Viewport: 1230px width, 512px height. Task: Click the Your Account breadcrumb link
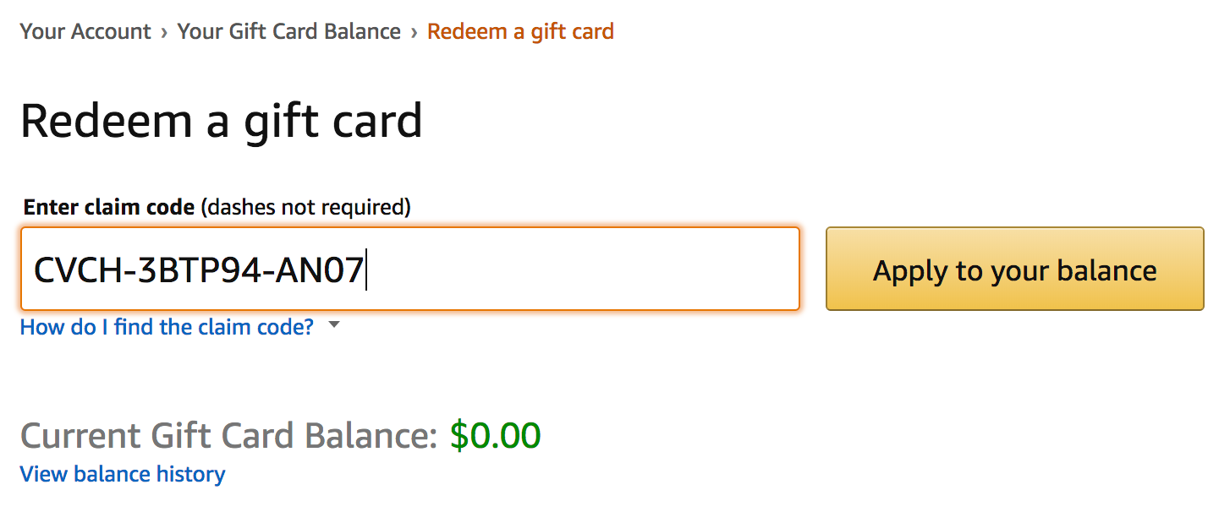(x=85, y=32)
